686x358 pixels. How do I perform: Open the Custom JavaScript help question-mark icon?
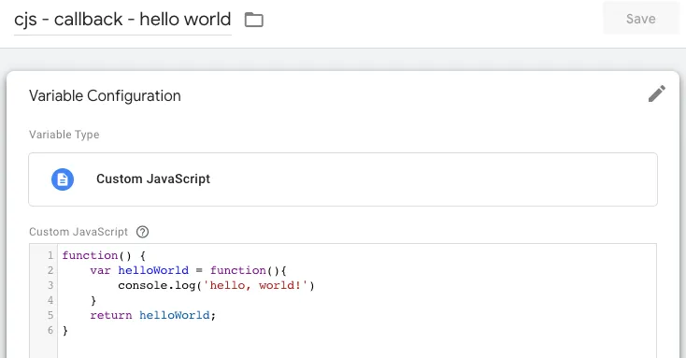(143, 232)
